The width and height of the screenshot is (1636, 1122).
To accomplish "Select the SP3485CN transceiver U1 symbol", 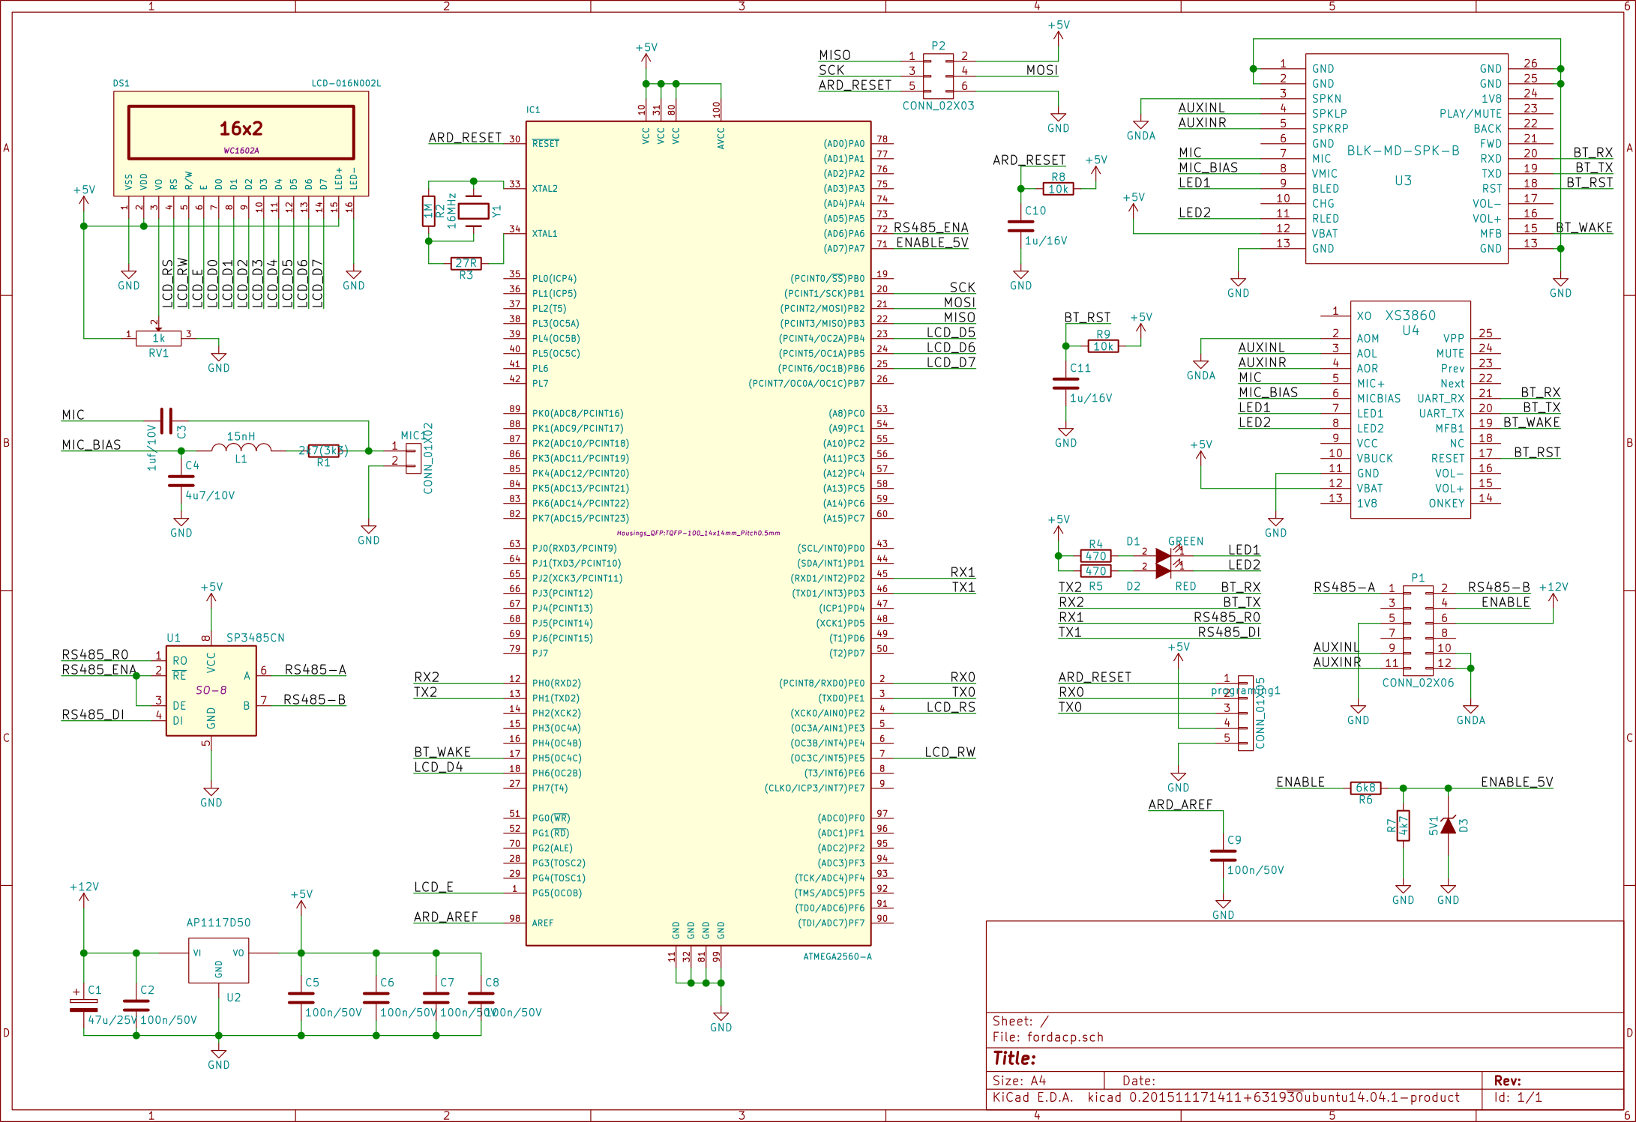I will click(x=211, y=690).
